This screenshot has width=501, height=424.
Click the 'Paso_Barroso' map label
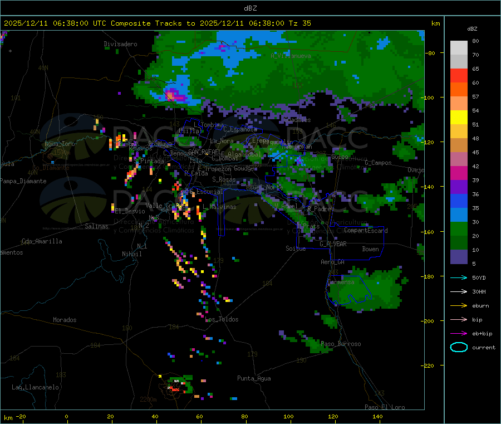pyautogui.click(x=341, y=344)
